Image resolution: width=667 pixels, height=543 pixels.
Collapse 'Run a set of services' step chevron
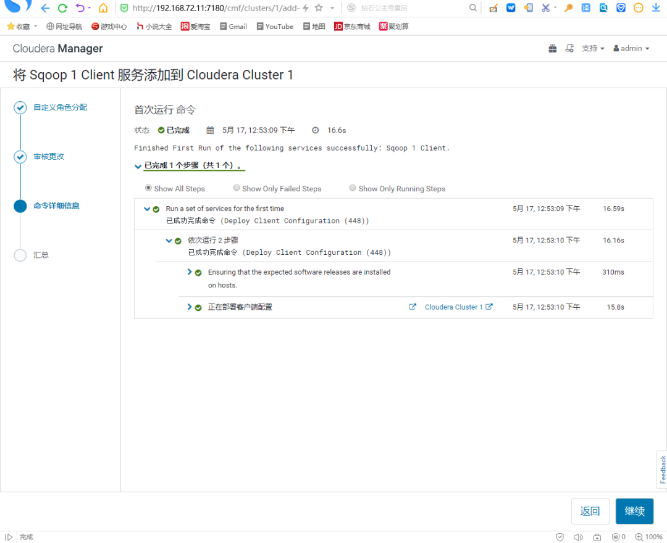147,209
